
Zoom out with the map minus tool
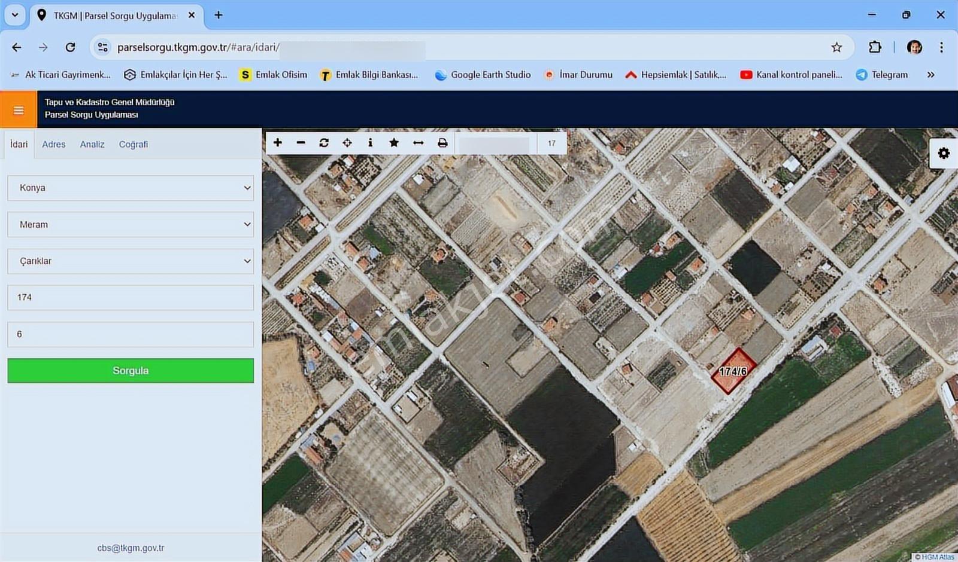click(301, 143)
